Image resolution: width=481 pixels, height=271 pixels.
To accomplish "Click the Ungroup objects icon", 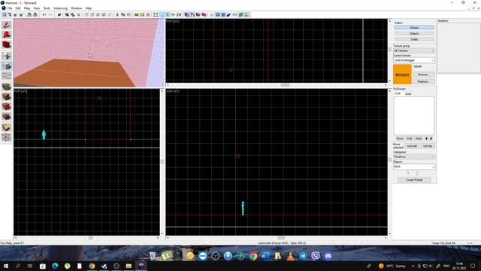I will point(73,15).
